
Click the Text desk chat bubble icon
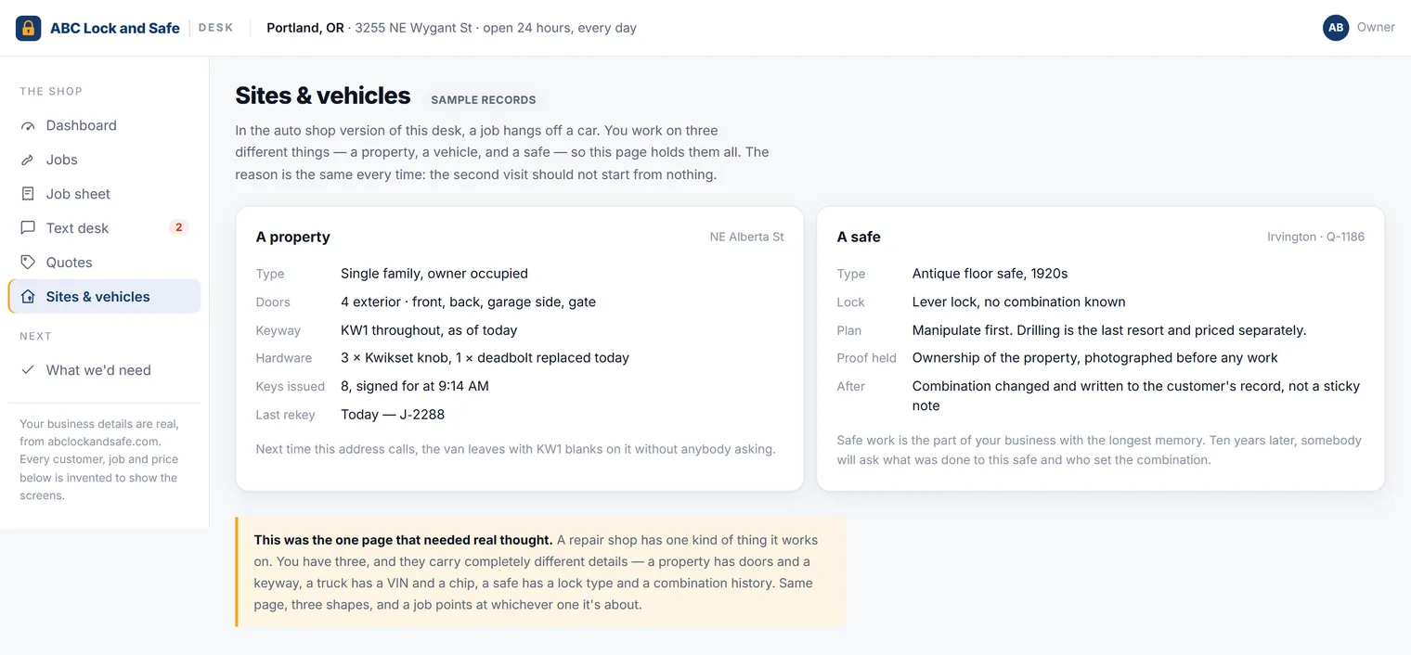coord(28,228)
